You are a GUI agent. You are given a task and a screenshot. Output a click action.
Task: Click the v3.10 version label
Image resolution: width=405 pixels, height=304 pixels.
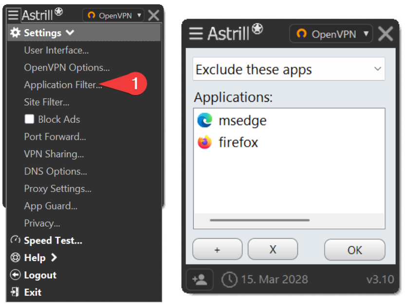pyautogui.click(x=380, y=280)
